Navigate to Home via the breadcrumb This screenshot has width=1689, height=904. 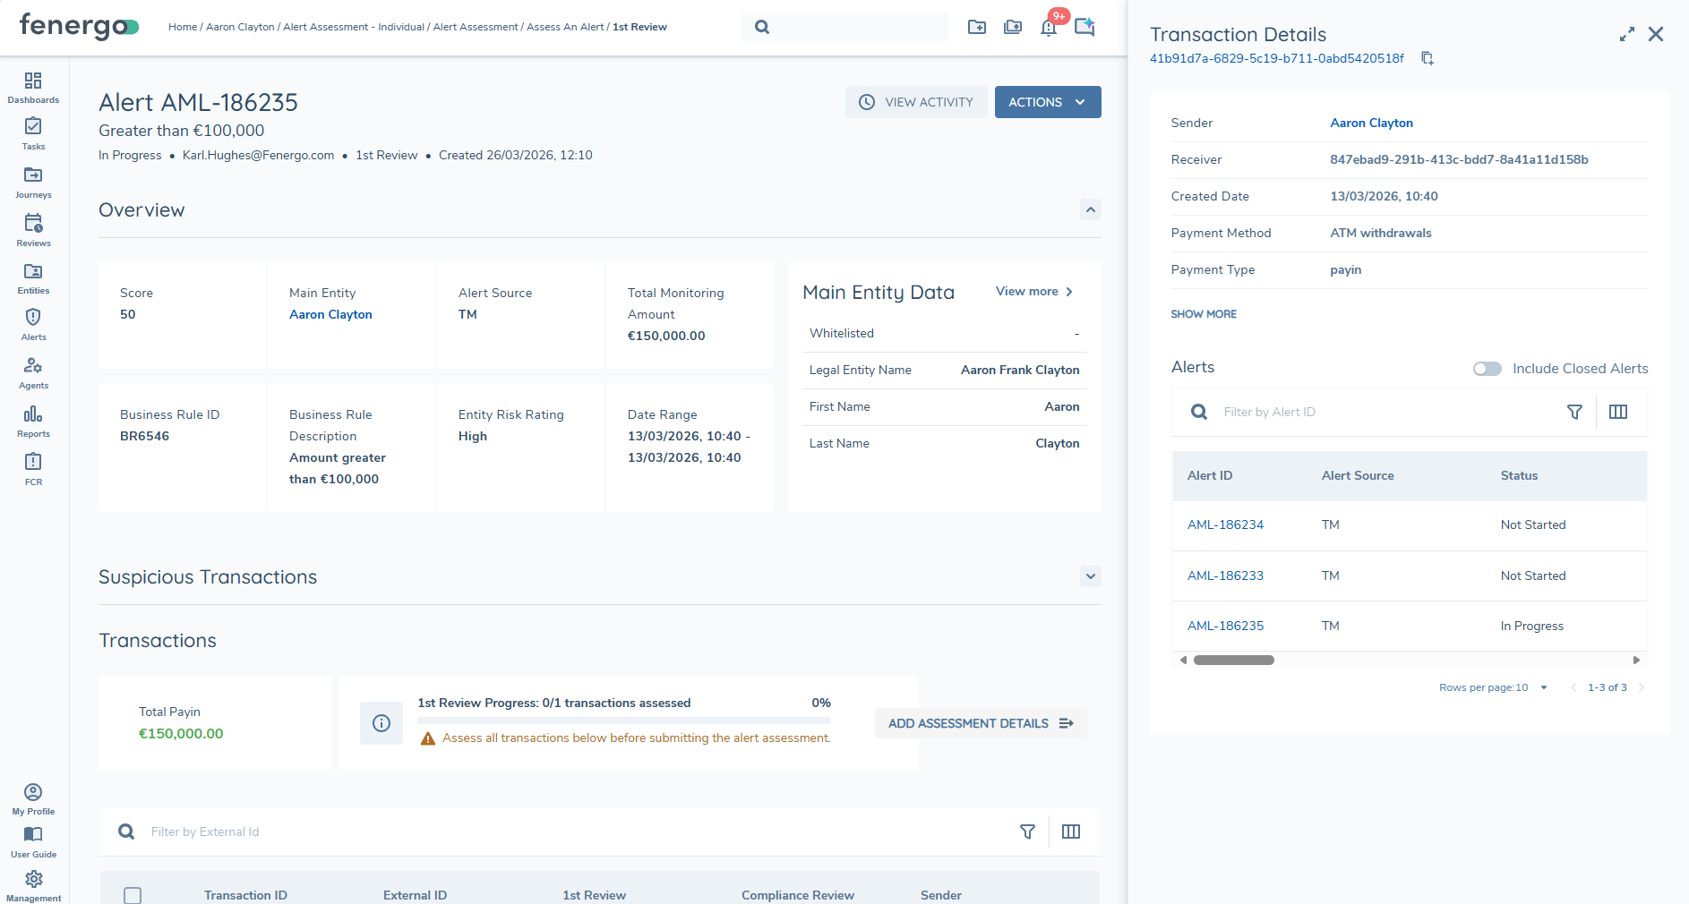coord(182,27)
